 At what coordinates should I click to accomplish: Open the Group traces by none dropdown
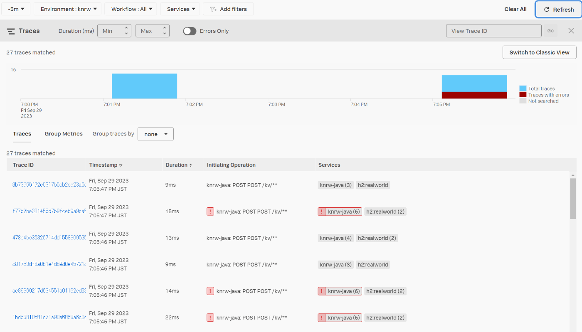tap(155, 134)
